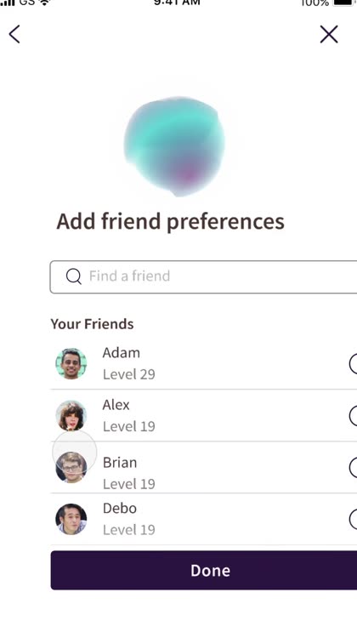Choose Alex Level 19 from friends list
The image size is (357, 638).
tap(204, 415)
